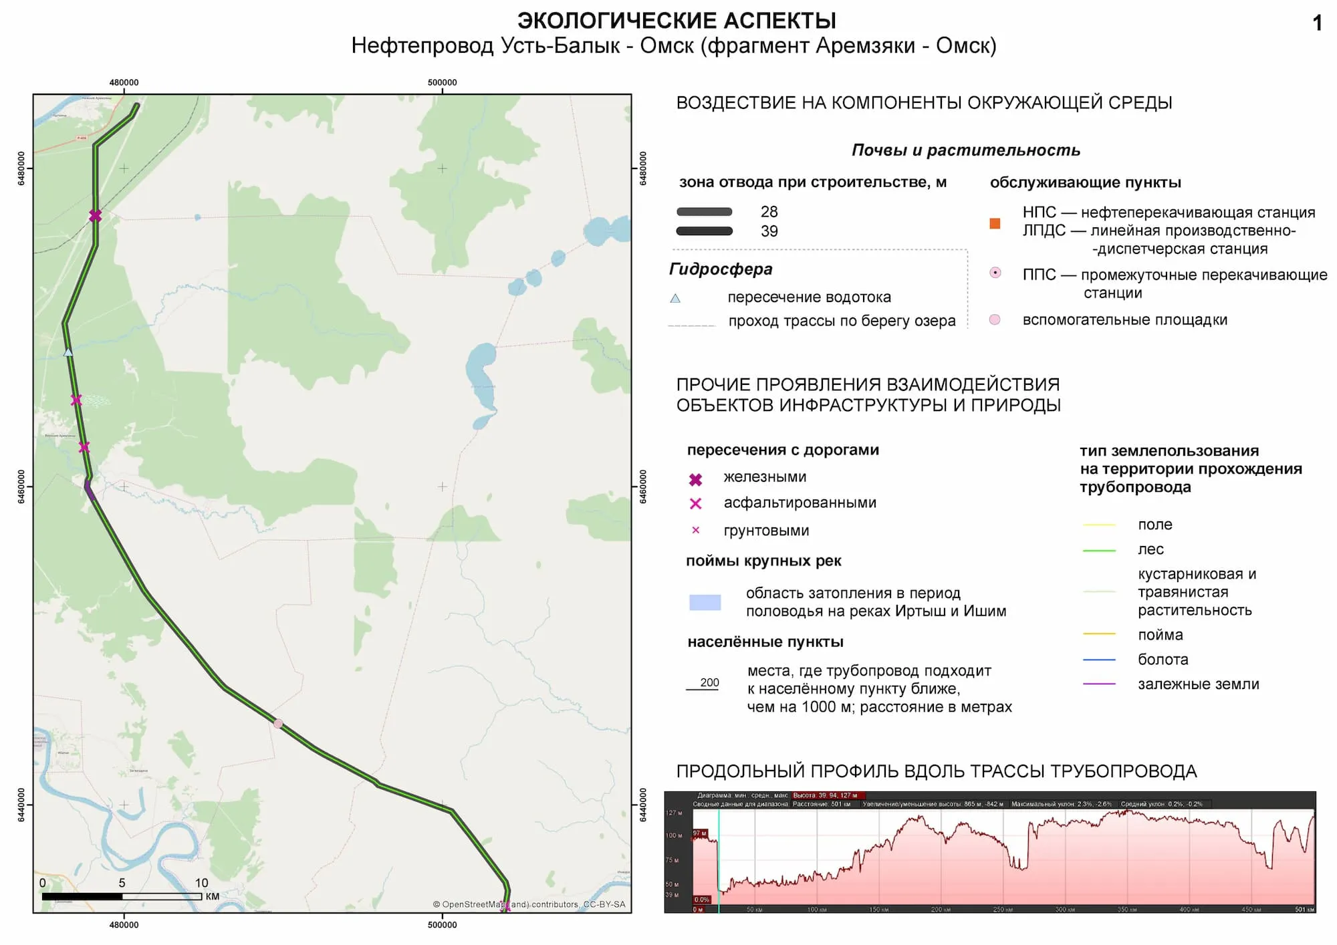Click the pink auxiliary sites circle in legend
The width and height of the screenshot is (1337, 945).
(x=995, y=319)
